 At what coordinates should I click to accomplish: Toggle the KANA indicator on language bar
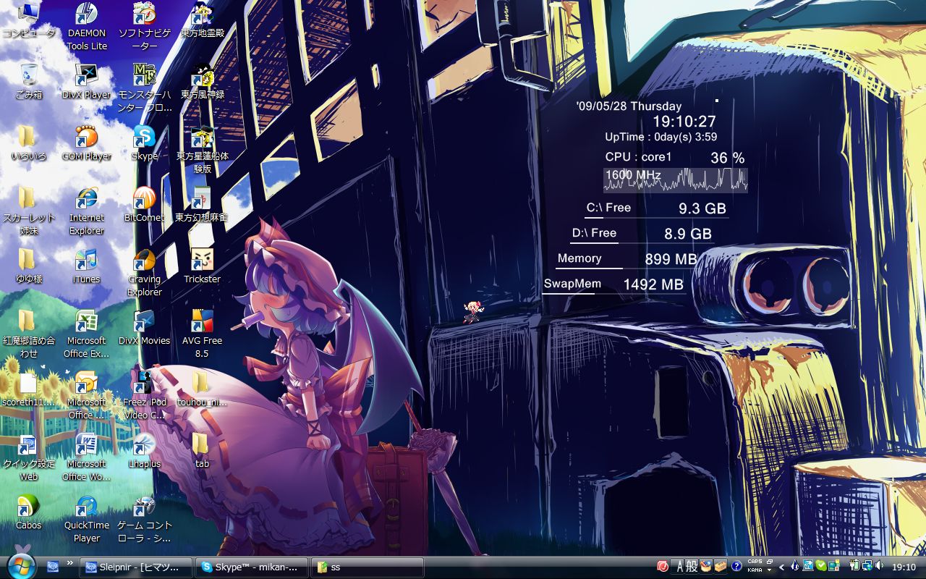(755, 570)
